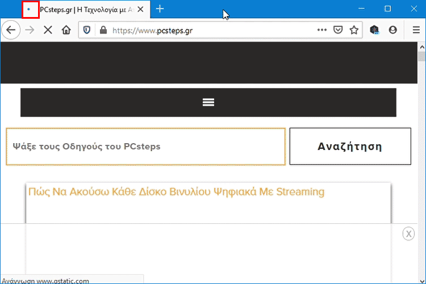Close the PCsteps.gr tab
Image resolution: width=426 pixels, height=284 pixels.
(x=140, y=10)
